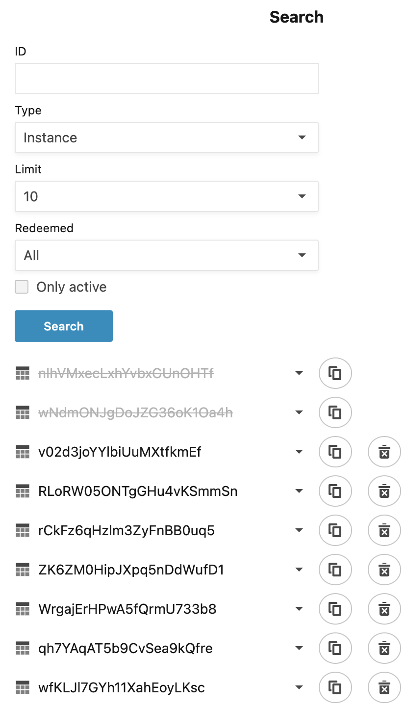Image resolution: width=406 pixels, height=710 pixels.
Task: Delete entry ZK6ZM0HipJXpq5nDdWufD1
Action: point(384,570)
